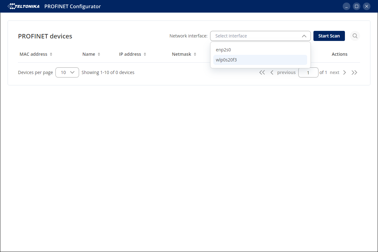
Task: Close the PROFINET Configurator window
Action: point(366,6)
